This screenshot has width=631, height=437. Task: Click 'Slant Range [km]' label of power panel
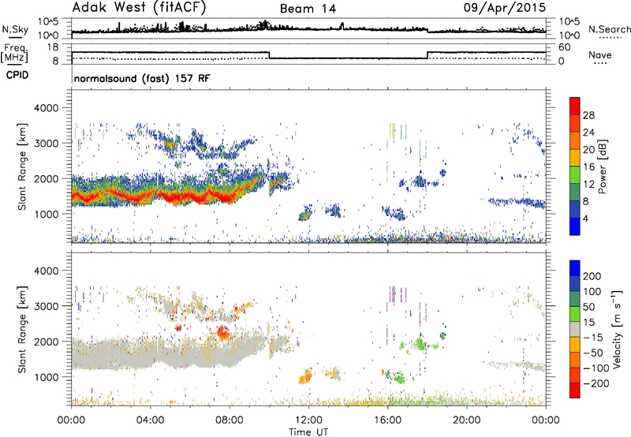[22, 166]
